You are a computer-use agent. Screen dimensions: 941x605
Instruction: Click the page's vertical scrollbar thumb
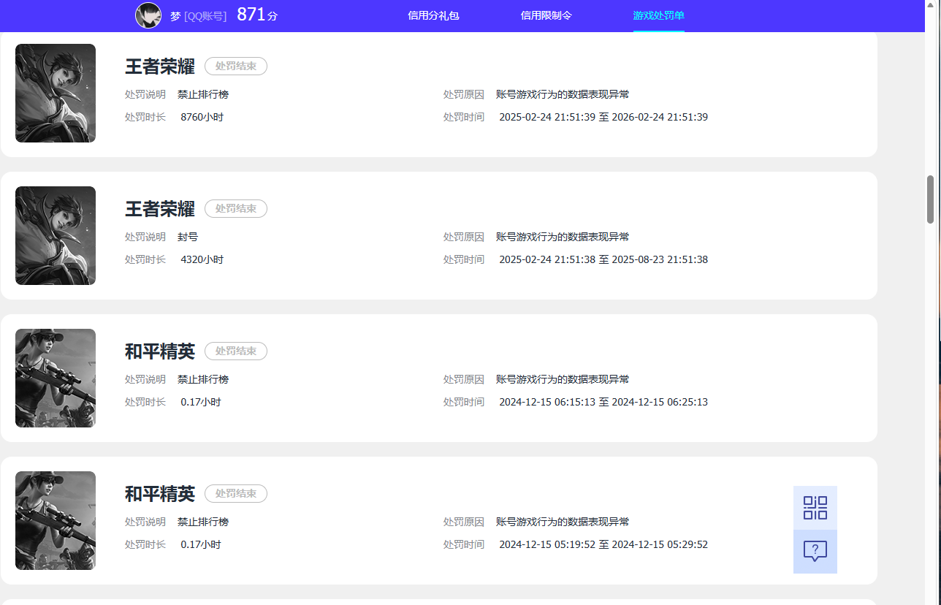tap(930, 199)
